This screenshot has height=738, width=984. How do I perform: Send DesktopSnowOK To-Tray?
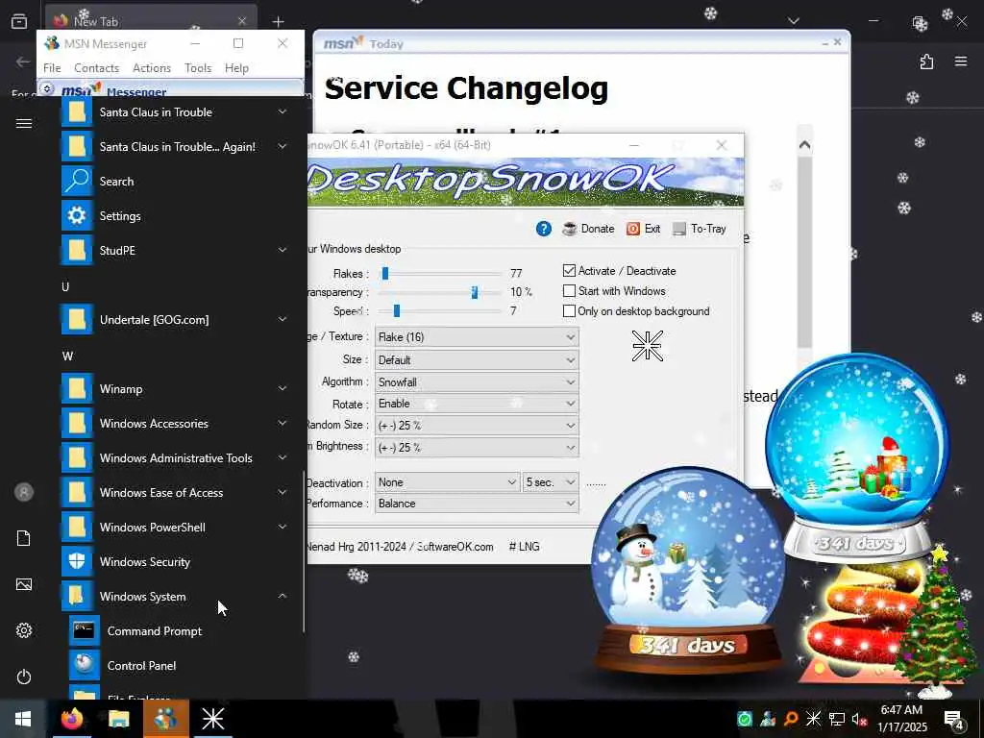click(x=700, y=229)
